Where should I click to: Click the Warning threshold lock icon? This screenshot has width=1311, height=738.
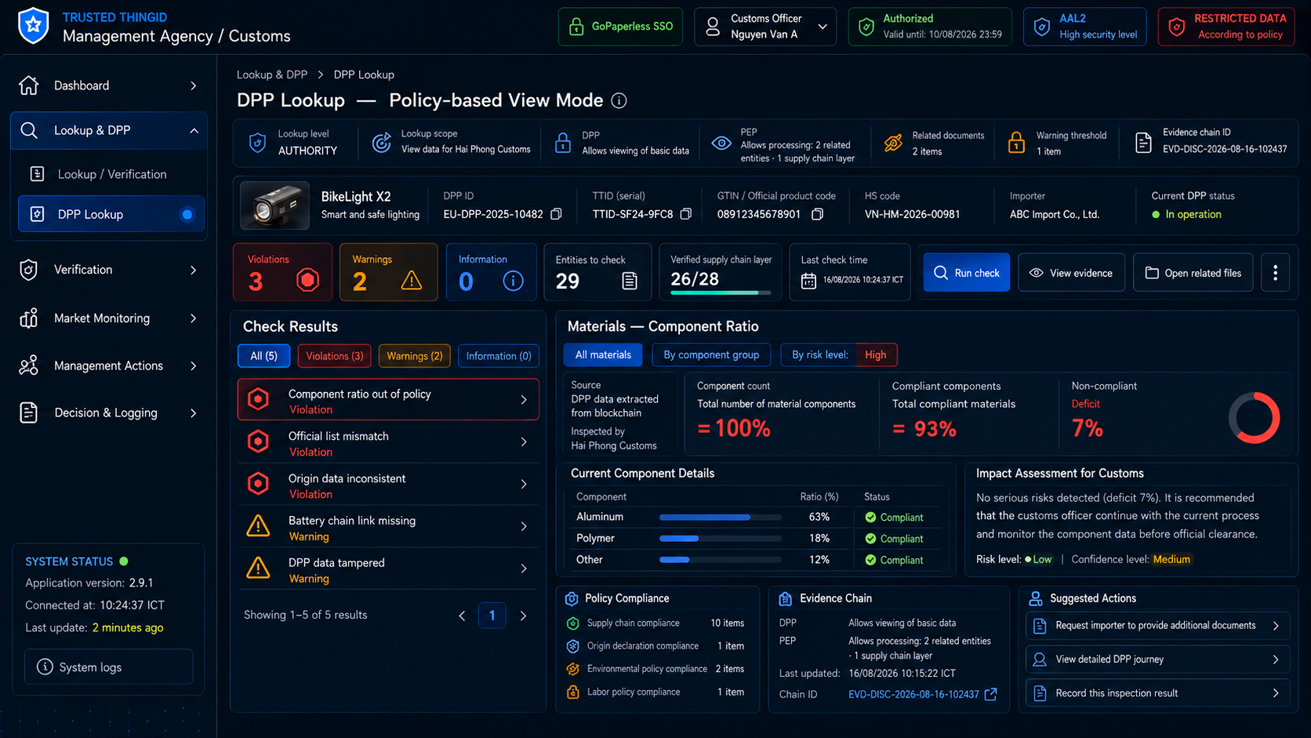(x=1016, y=143)
